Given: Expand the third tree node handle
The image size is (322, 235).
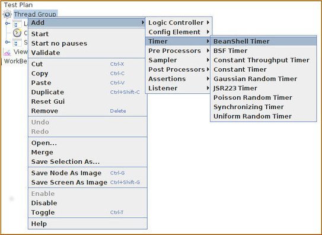Looking at the screenshot, I should pos(8,42).
